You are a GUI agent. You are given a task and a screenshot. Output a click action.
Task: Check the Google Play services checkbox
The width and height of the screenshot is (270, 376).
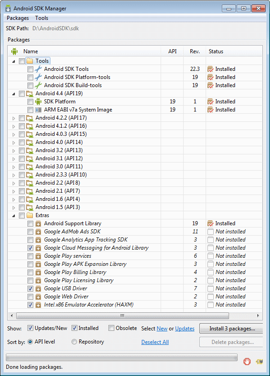[x=30, y=256]
